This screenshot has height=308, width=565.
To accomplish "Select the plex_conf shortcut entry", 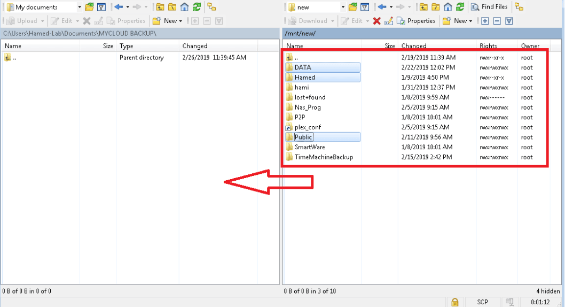I will [308, 127].
